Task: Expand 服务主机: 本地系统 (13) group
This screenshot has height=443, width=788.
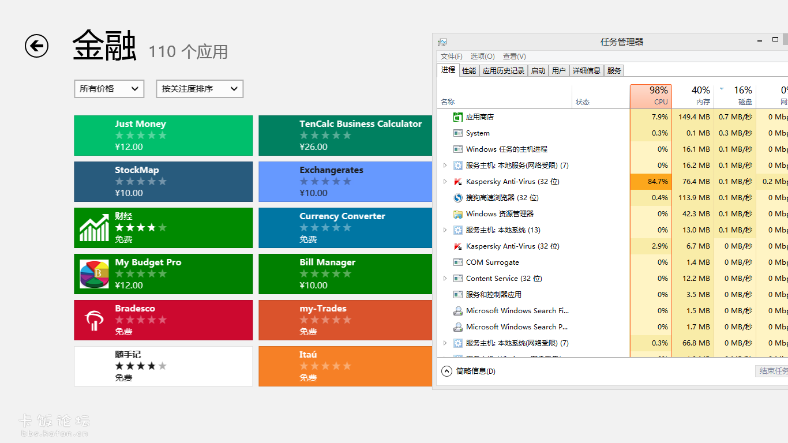Action: click(x=445, y=230)
